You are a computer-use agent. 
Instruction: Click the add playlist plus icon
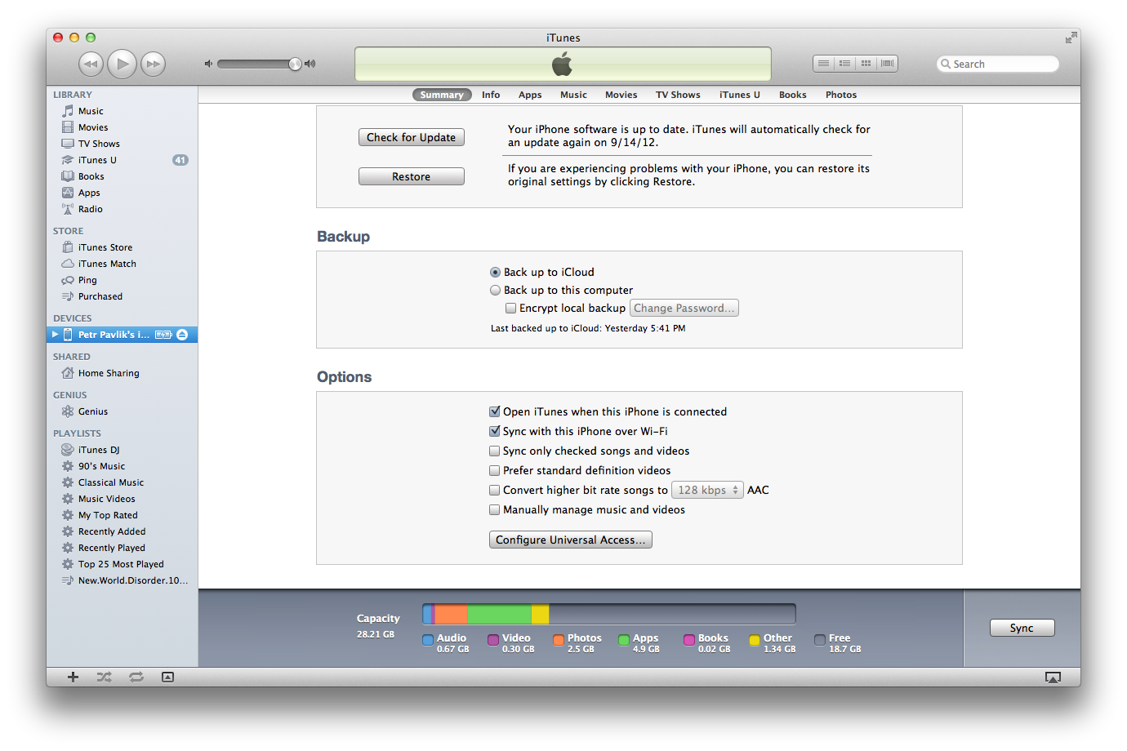[x=73, y=677]
